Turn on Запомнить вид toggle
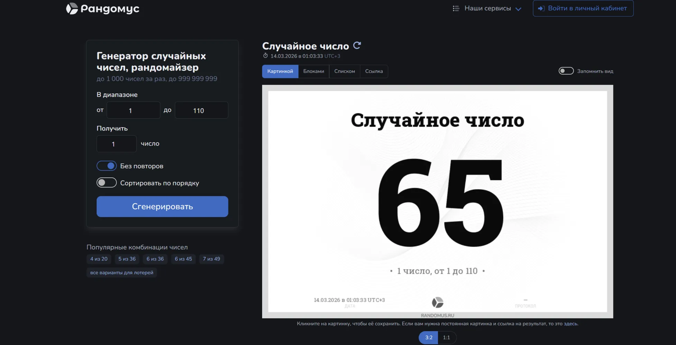 point(566,71)
